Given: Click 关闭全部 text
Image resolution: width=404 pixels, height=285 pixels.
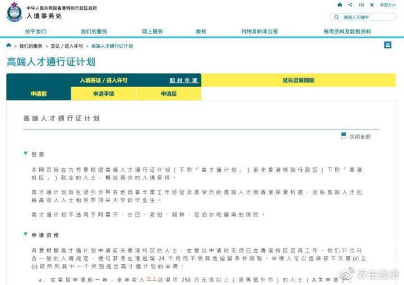Looking at the screenshot, I should (x=360, y=137).
